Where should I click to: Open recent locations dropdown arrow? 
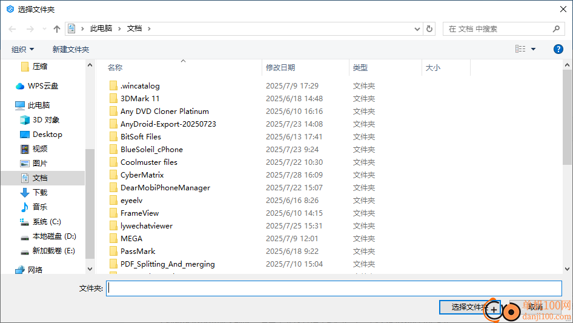(44, 29)
